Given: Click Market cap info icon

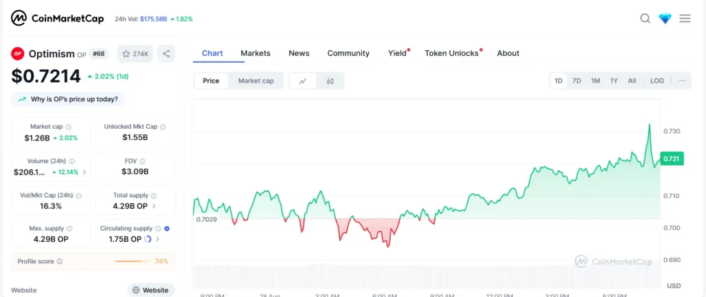Looking at the screenshot, I should click(x=68, y=127).
